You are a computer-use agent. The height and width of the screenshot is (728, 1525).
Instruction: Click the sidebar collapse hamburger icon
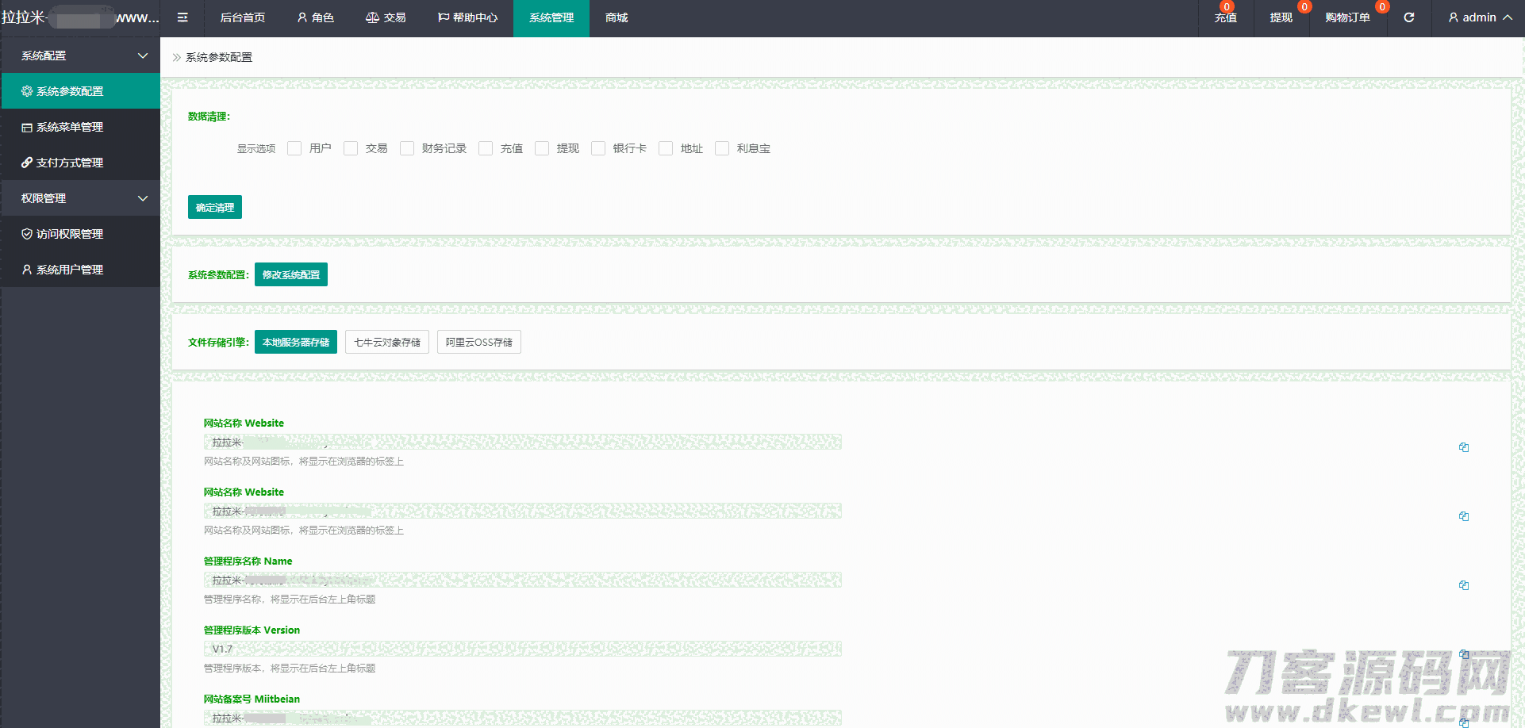pos(182,17)
